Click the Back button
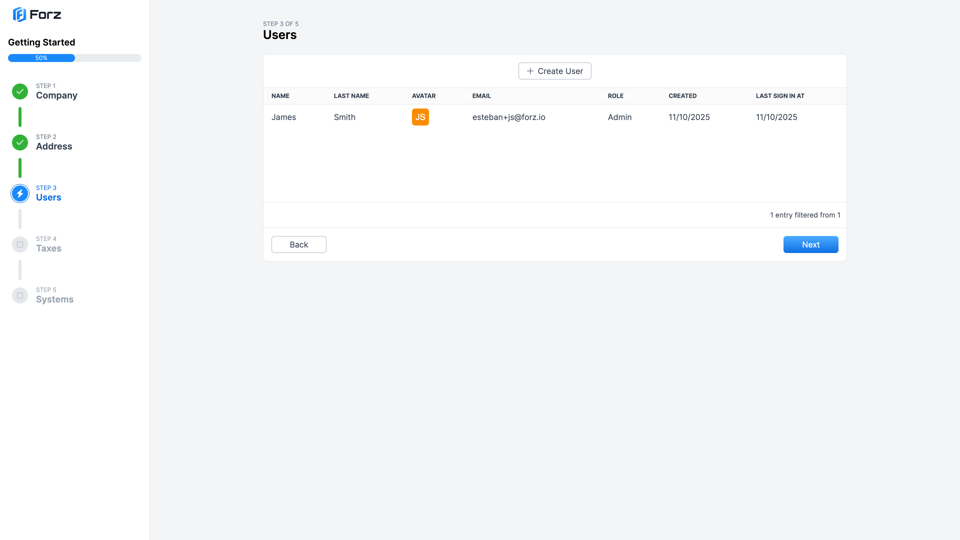The height and width of the screenshot is (540, 960). click(x=299, y=244)
